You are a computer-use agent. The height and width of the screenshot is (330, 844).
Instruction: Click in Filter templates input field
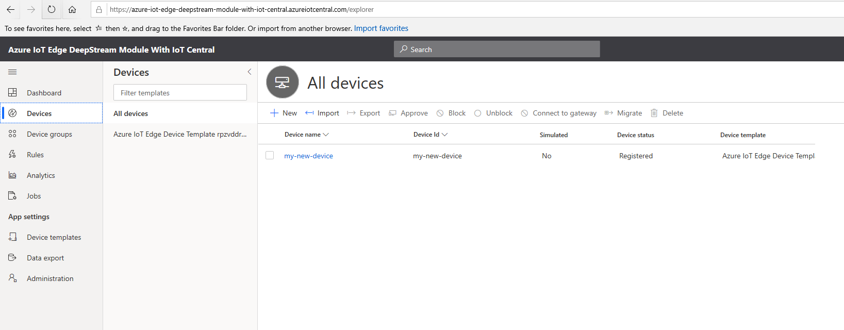180,93
